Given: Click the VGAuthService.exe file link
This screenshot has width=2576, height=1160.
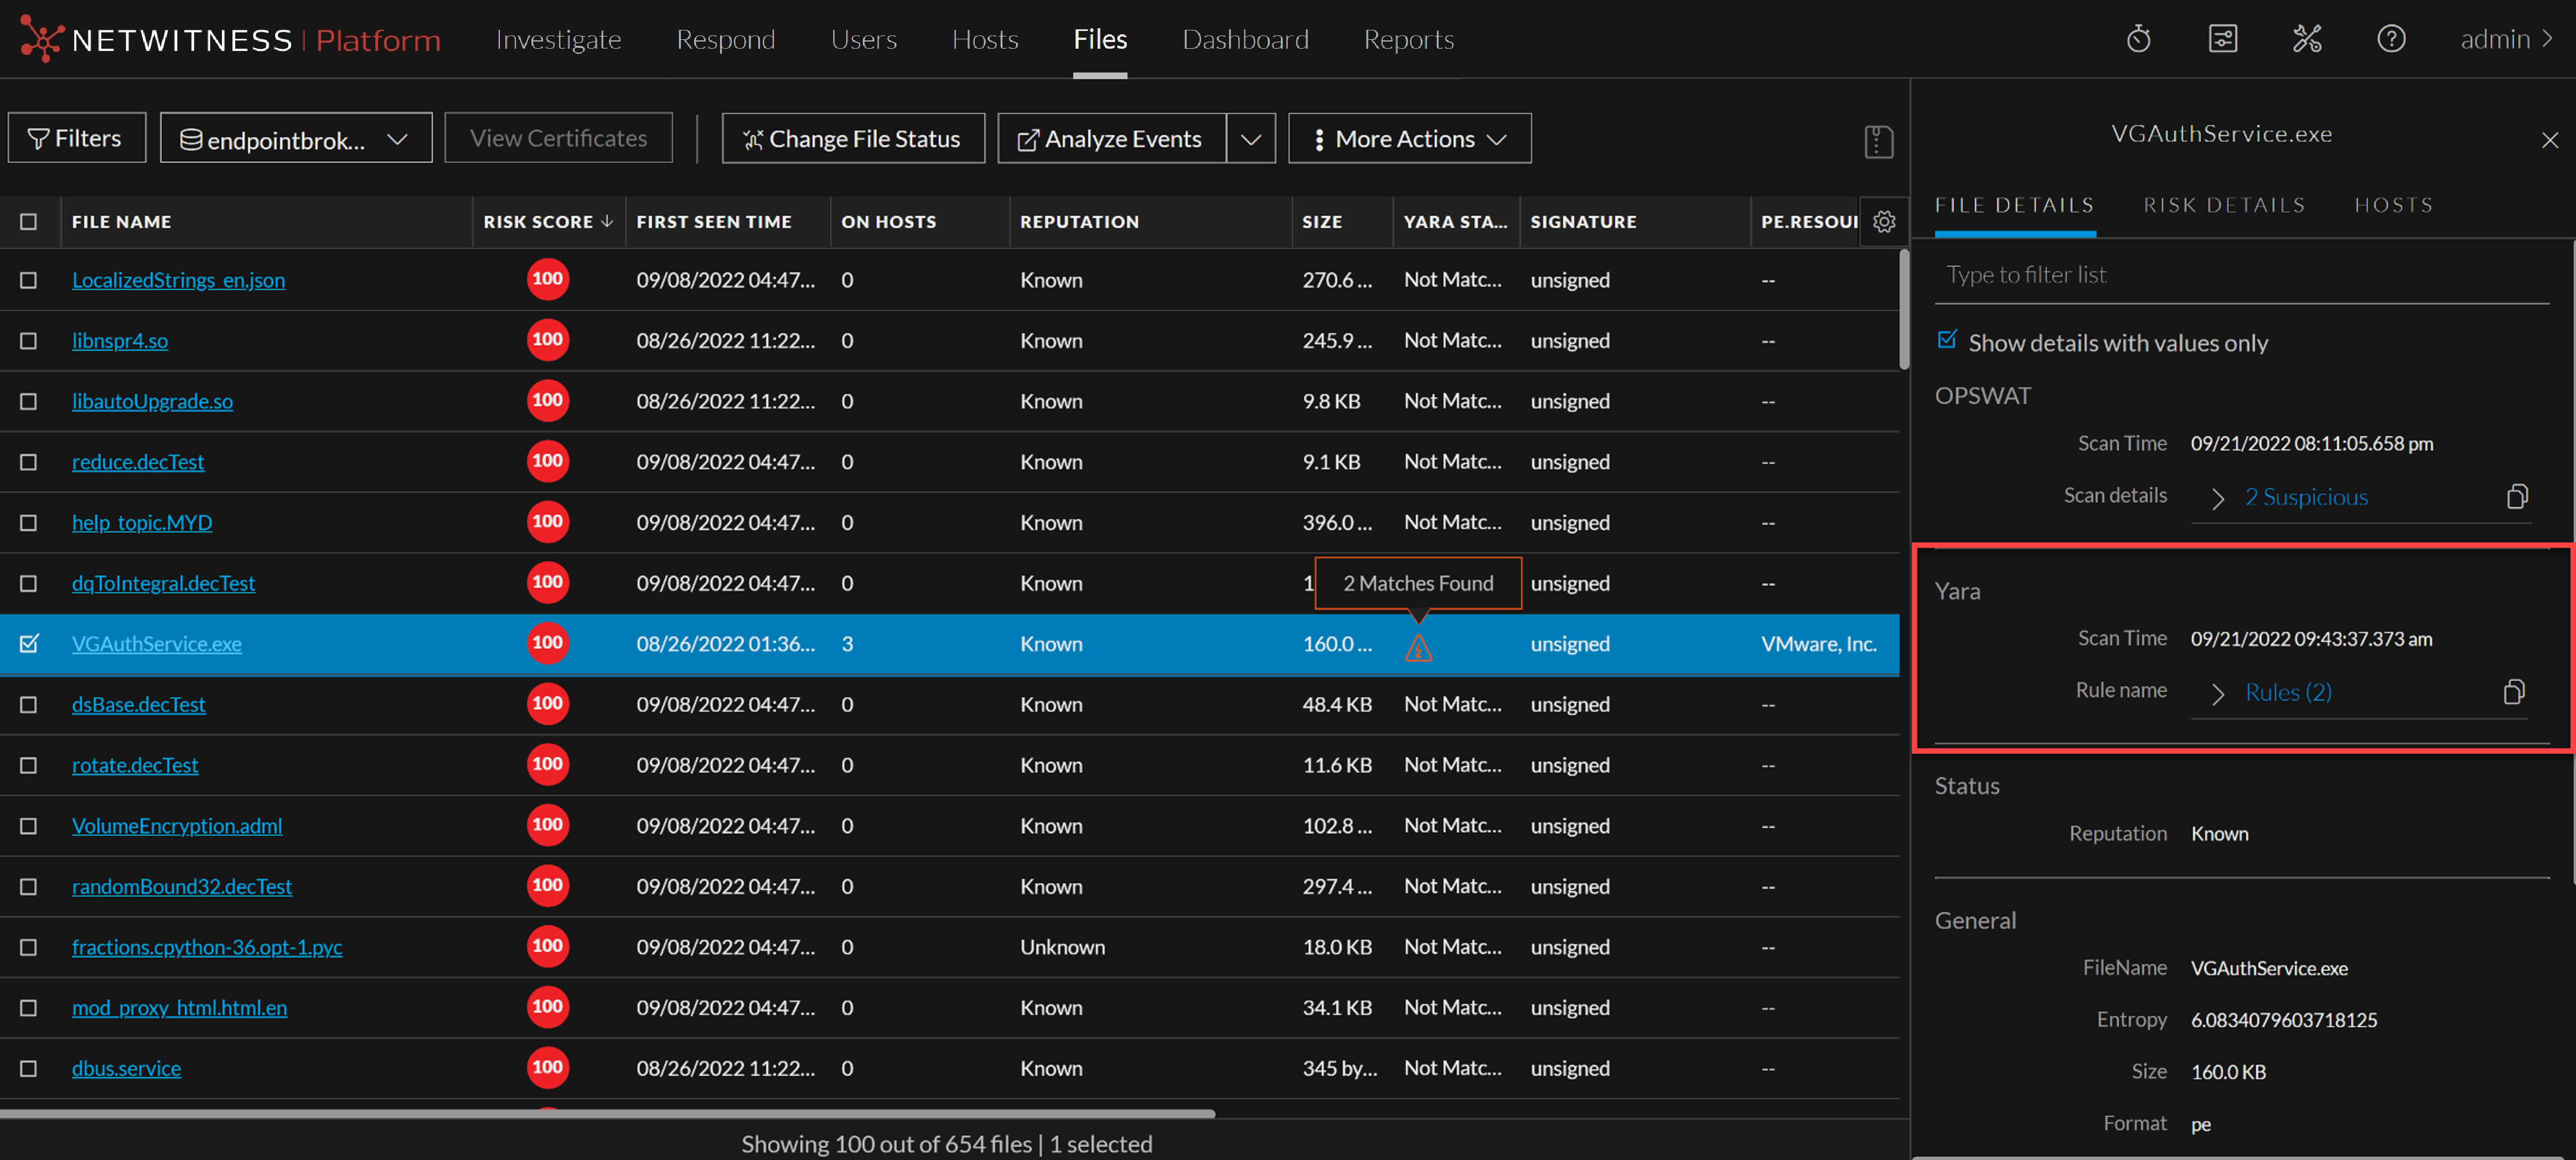Looking at the screenshot, I should (x=156, y=643).
